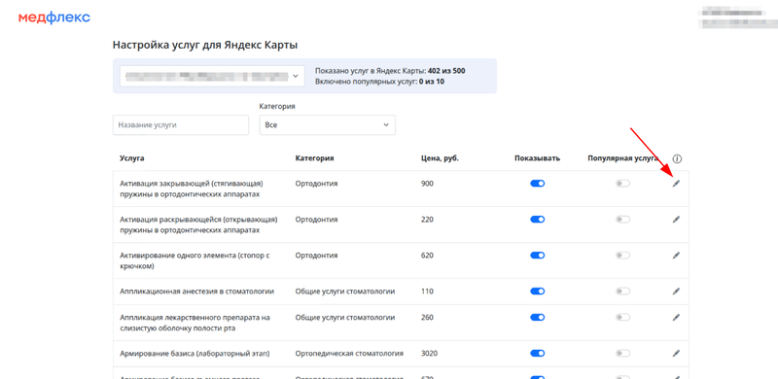The image size is (778, 379).
Task: Open the clinic selector dropdown
Action: point(212,76)
